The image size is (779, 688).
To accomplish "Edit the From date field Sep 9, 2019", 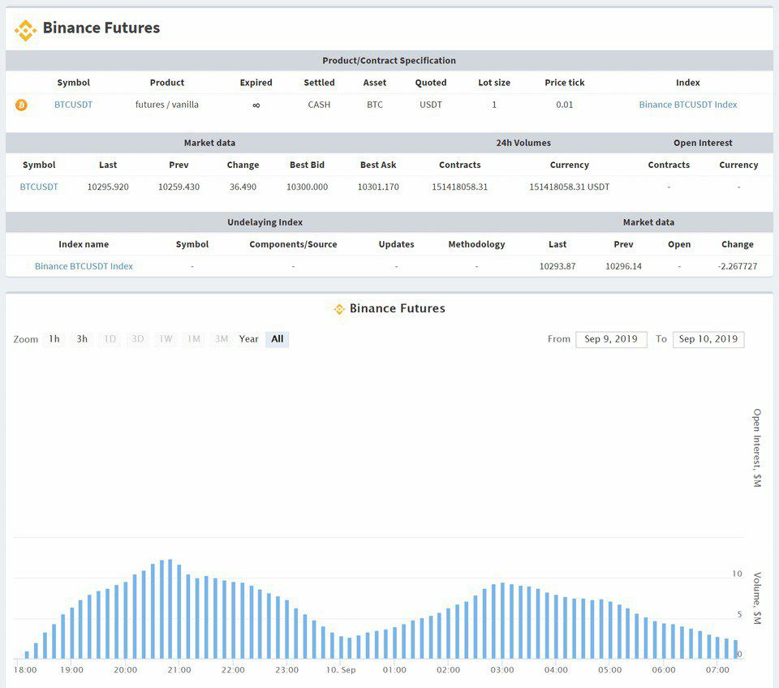I will [611, 339].
